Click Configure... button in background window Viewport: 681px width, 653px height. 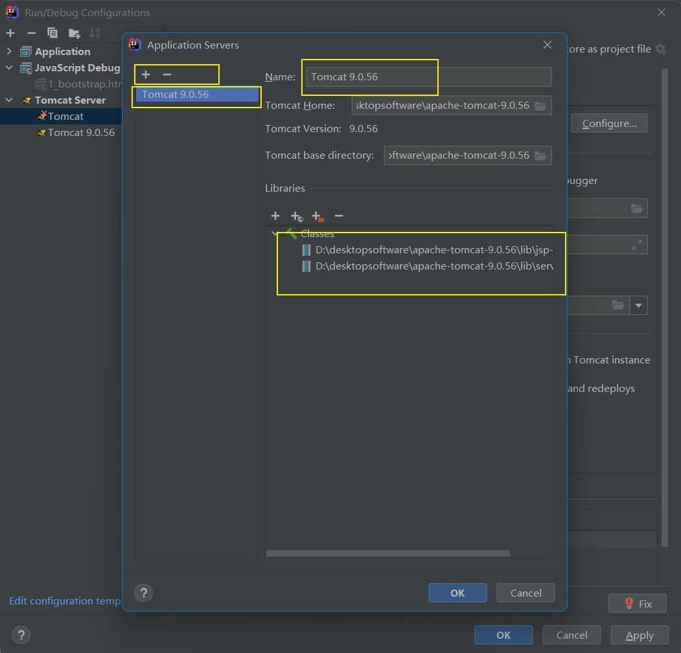tap(609, 123)
